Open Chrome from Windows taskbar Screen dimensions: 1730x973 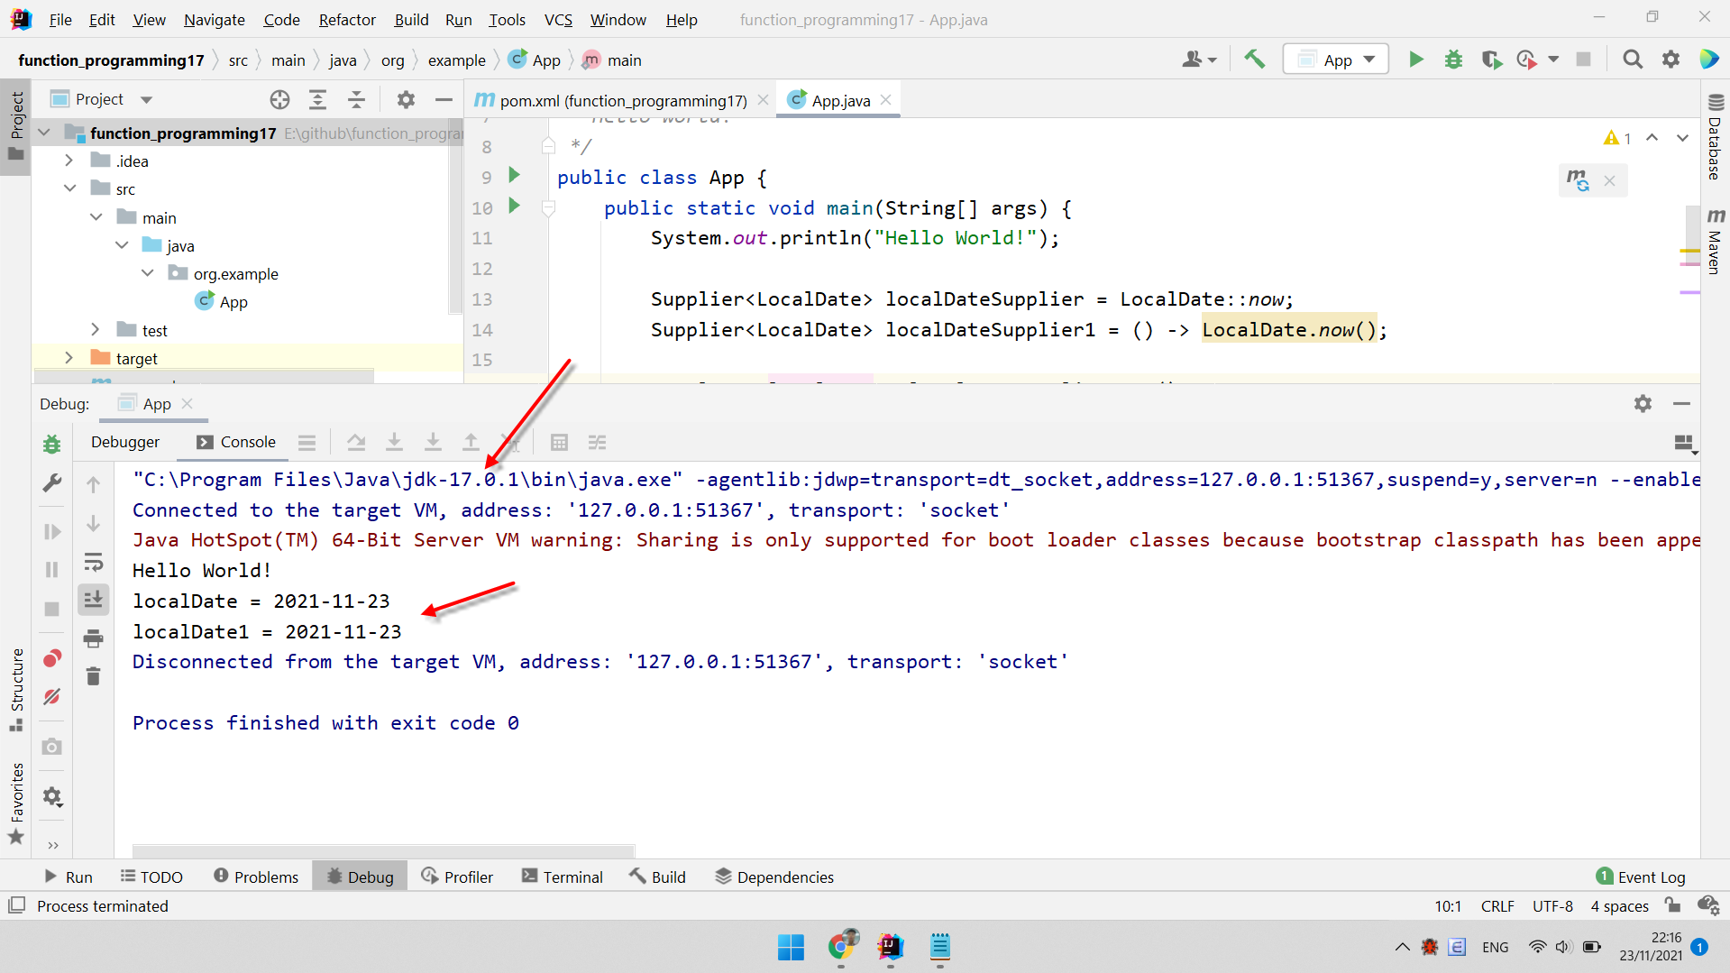click(841, 946)
